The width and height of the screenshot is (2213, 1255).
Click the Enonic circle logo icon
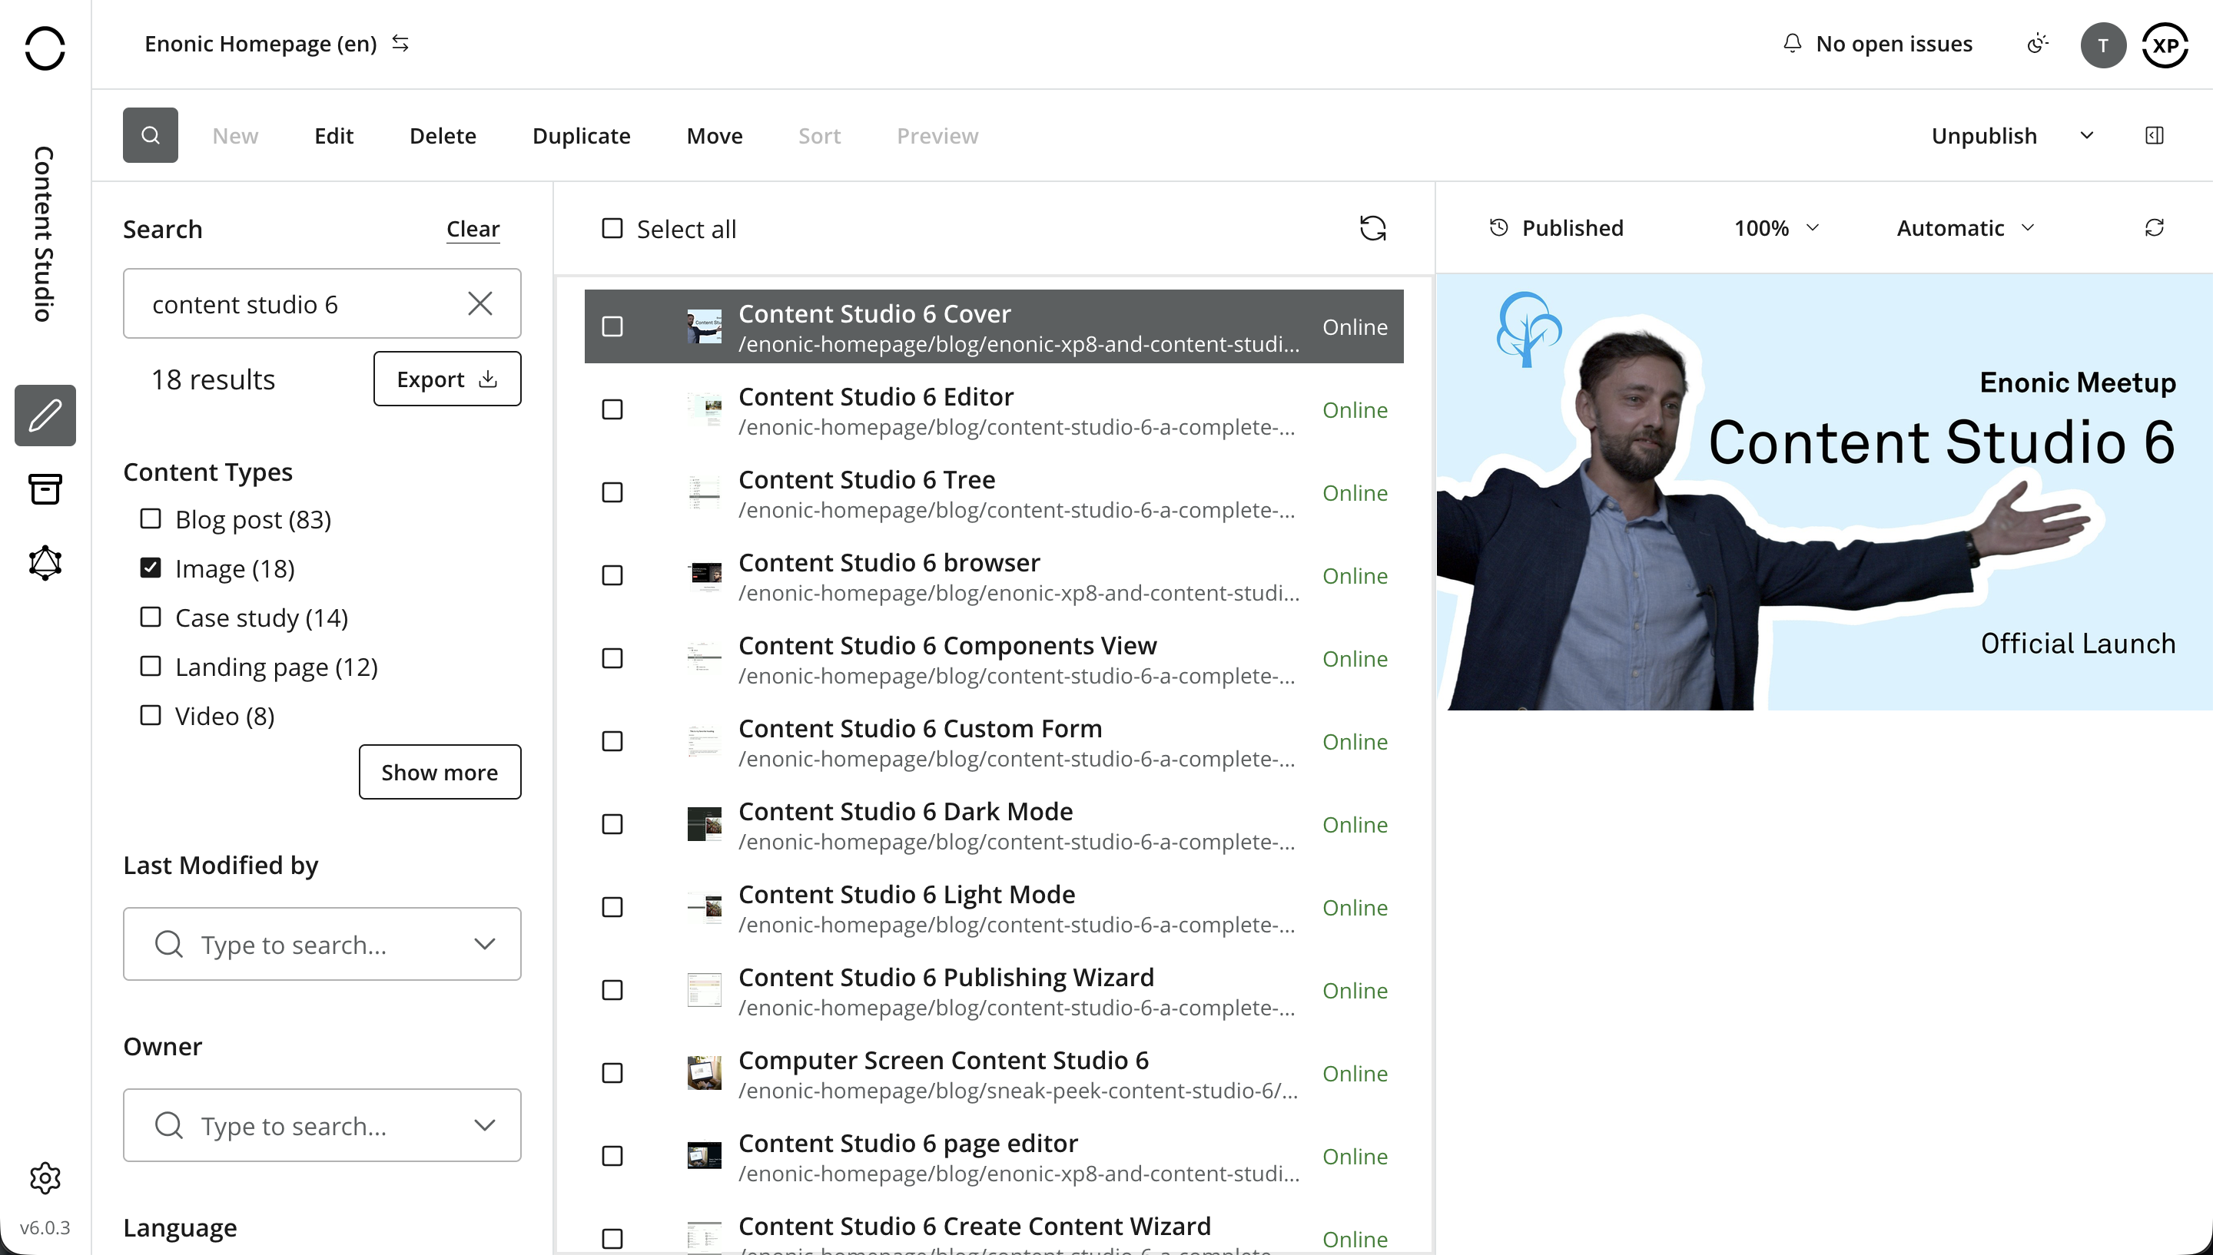[45, 48]
